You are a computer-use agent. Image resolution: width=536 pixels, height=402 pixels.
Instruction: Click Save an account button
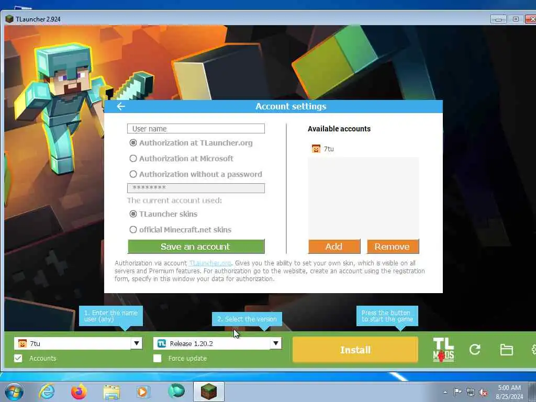196,247
